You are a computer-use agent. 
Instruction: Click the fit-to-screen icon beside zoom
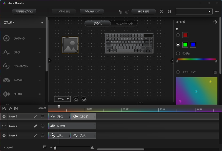76,99
